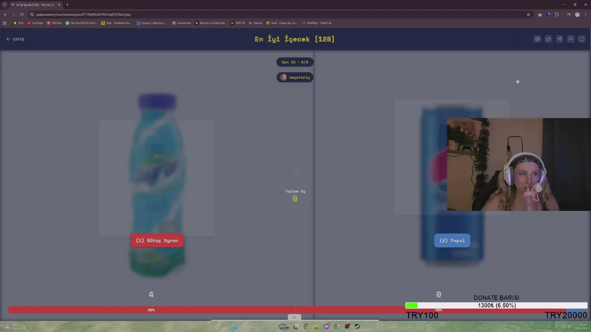The height and width of the screenshot is (332, 591).
Task: Reload the page with the refresh icon
Action: click(x=22, y=14)
